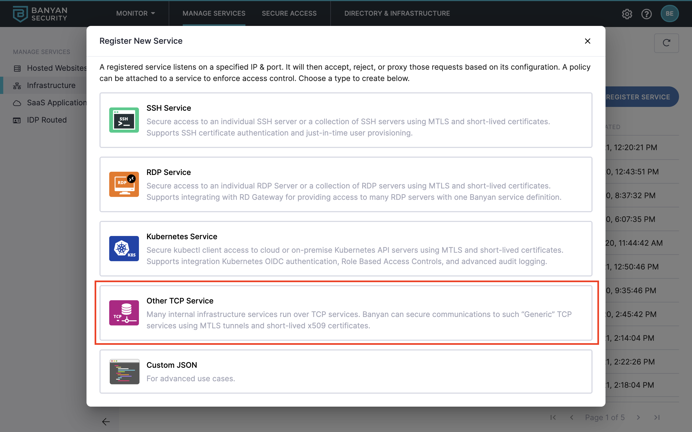
Task: Choose the Other TCP Service card
Action: [346, 313]
